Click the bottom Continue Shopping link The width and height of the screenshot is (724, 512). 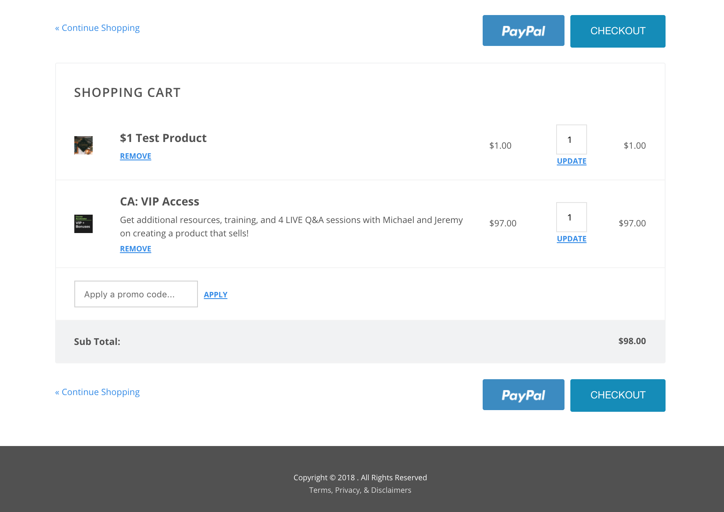(x=97, y=392)
